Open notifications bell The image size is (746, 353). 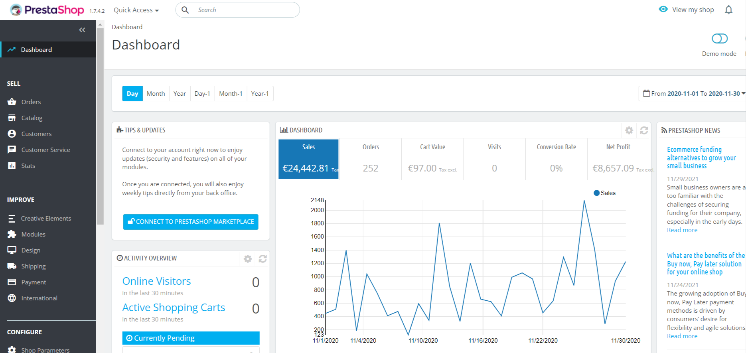click(x=728, y=10)
